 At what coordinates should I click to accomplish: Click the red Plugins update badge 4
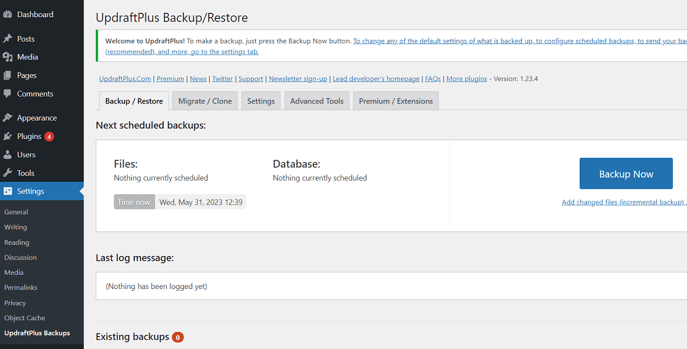49,137
